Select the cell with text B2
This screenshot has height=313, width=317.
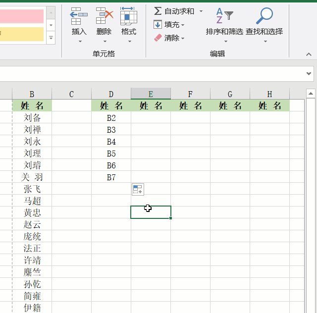pos(111,117)
